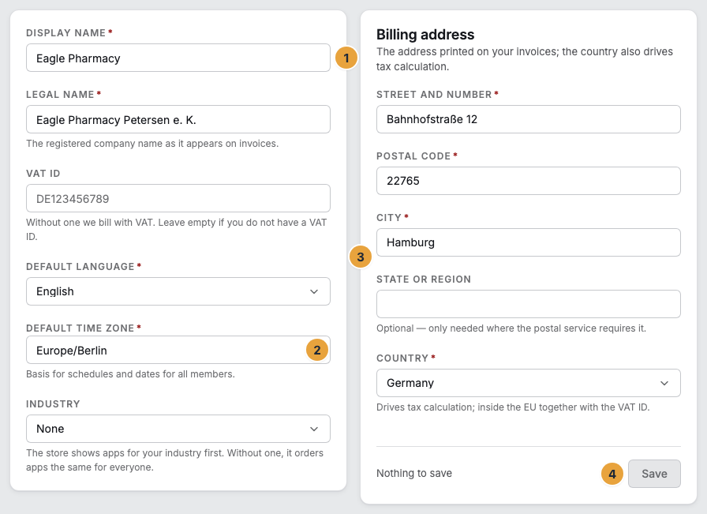This screenshot has height=514, width=707.
Task: Click the 'Drives tax calculation' hint text
Action: [x=513, y=407]
